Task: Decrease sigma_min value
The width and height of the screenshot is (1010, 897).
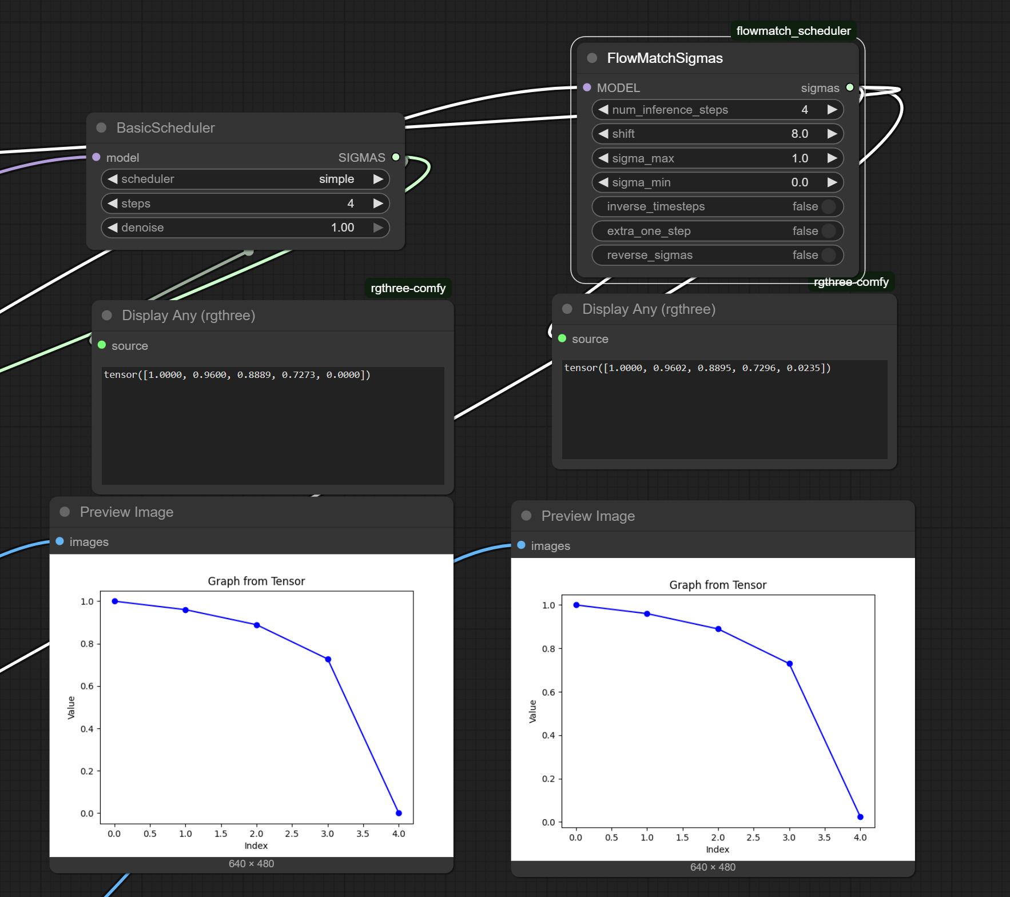Action: pyautogui.click(x=603, y=182)
